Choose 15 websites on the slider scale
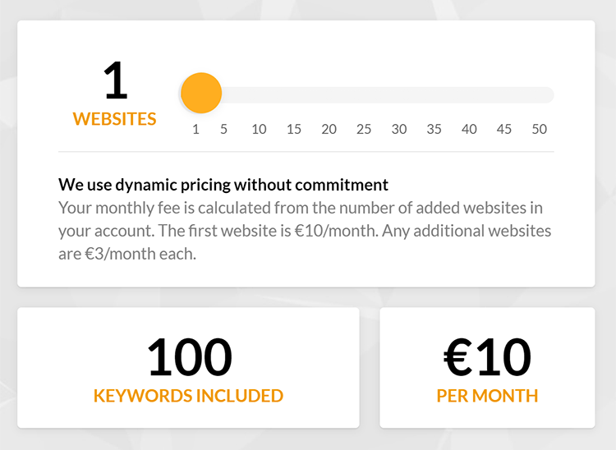Image resolution: width=616 pixels, height=450 pixels. [294, 129]
